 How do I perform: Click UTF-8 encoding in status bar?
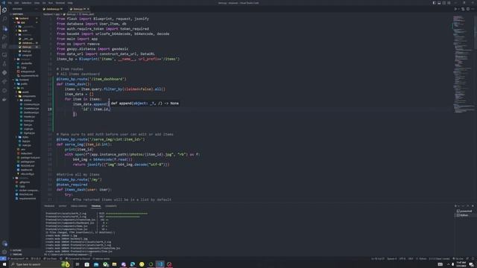(402, 258)
